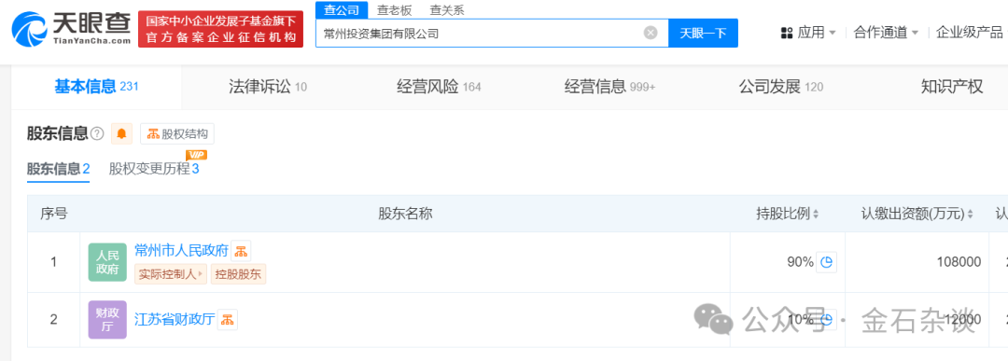Open the 合作通道 dropdown menu
This screenshot has width=1008, height=361.
[886, 32]
